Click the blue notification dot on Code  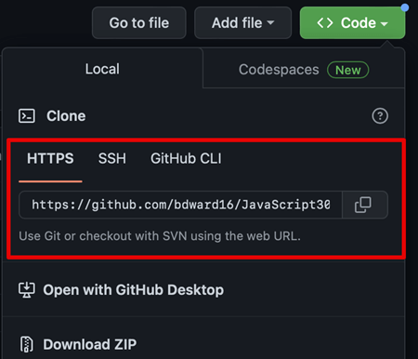tap(404, 7)
